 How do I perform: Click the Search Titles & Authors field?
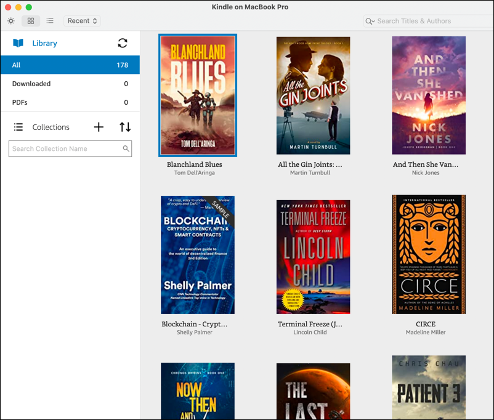point(429,21)
